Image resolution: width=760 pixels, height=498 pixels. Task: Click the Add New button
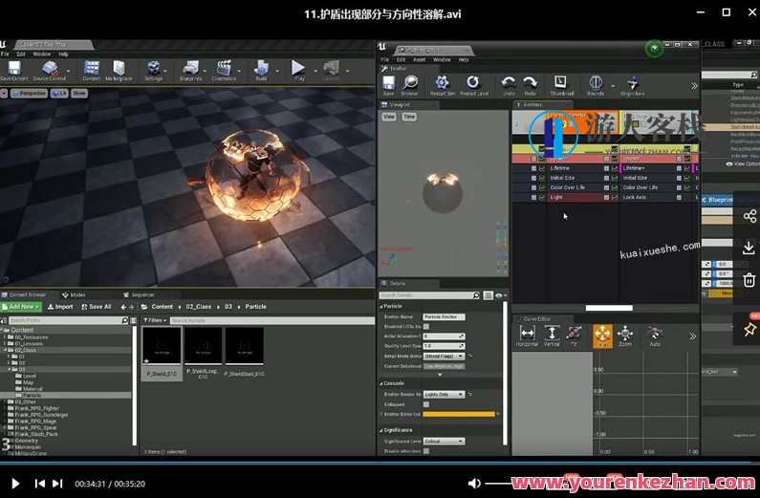click(21, 307)
